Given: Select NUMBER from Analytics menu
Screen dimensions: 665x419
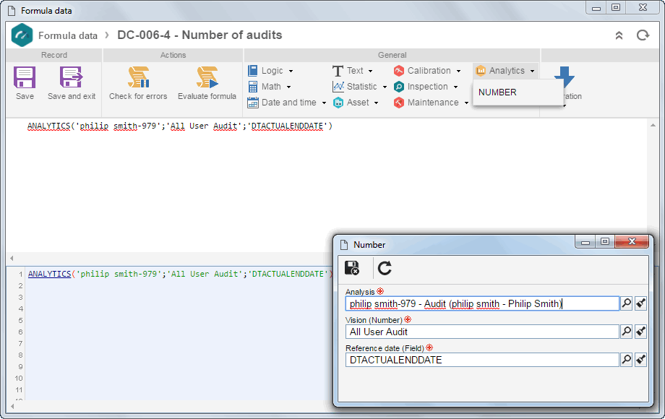Looking at the screenshot, I should tap(497, 92).
